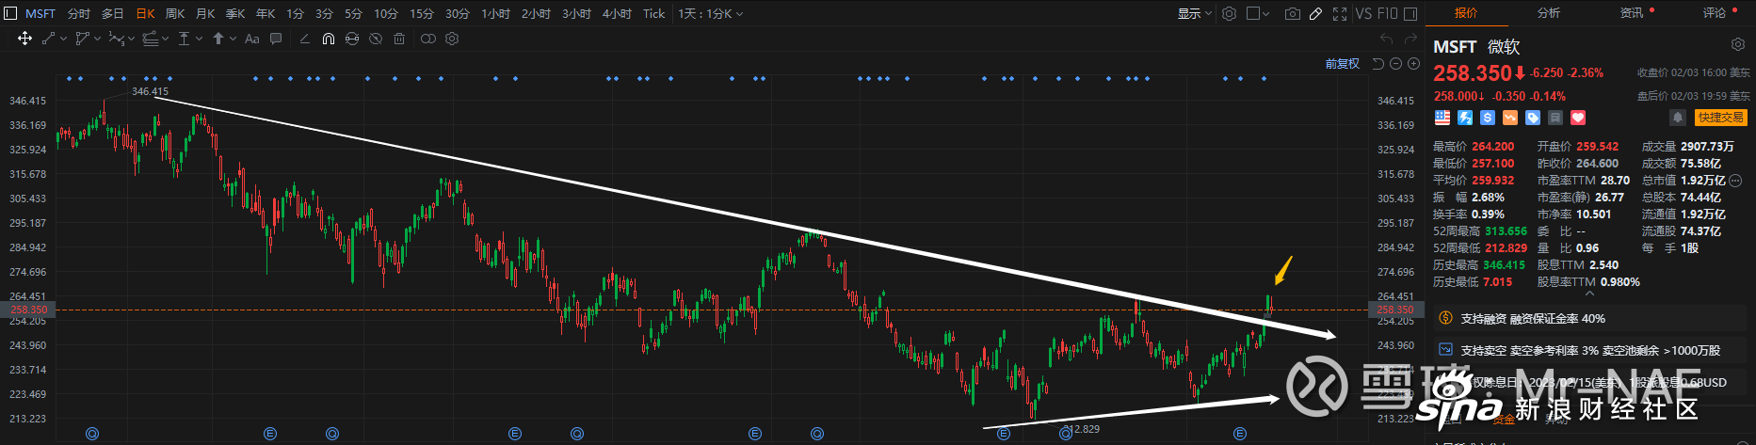This screenshot has height=445, width=1756.
Task: Enter fullscreen chart mode
Action: pos(1340,13)
